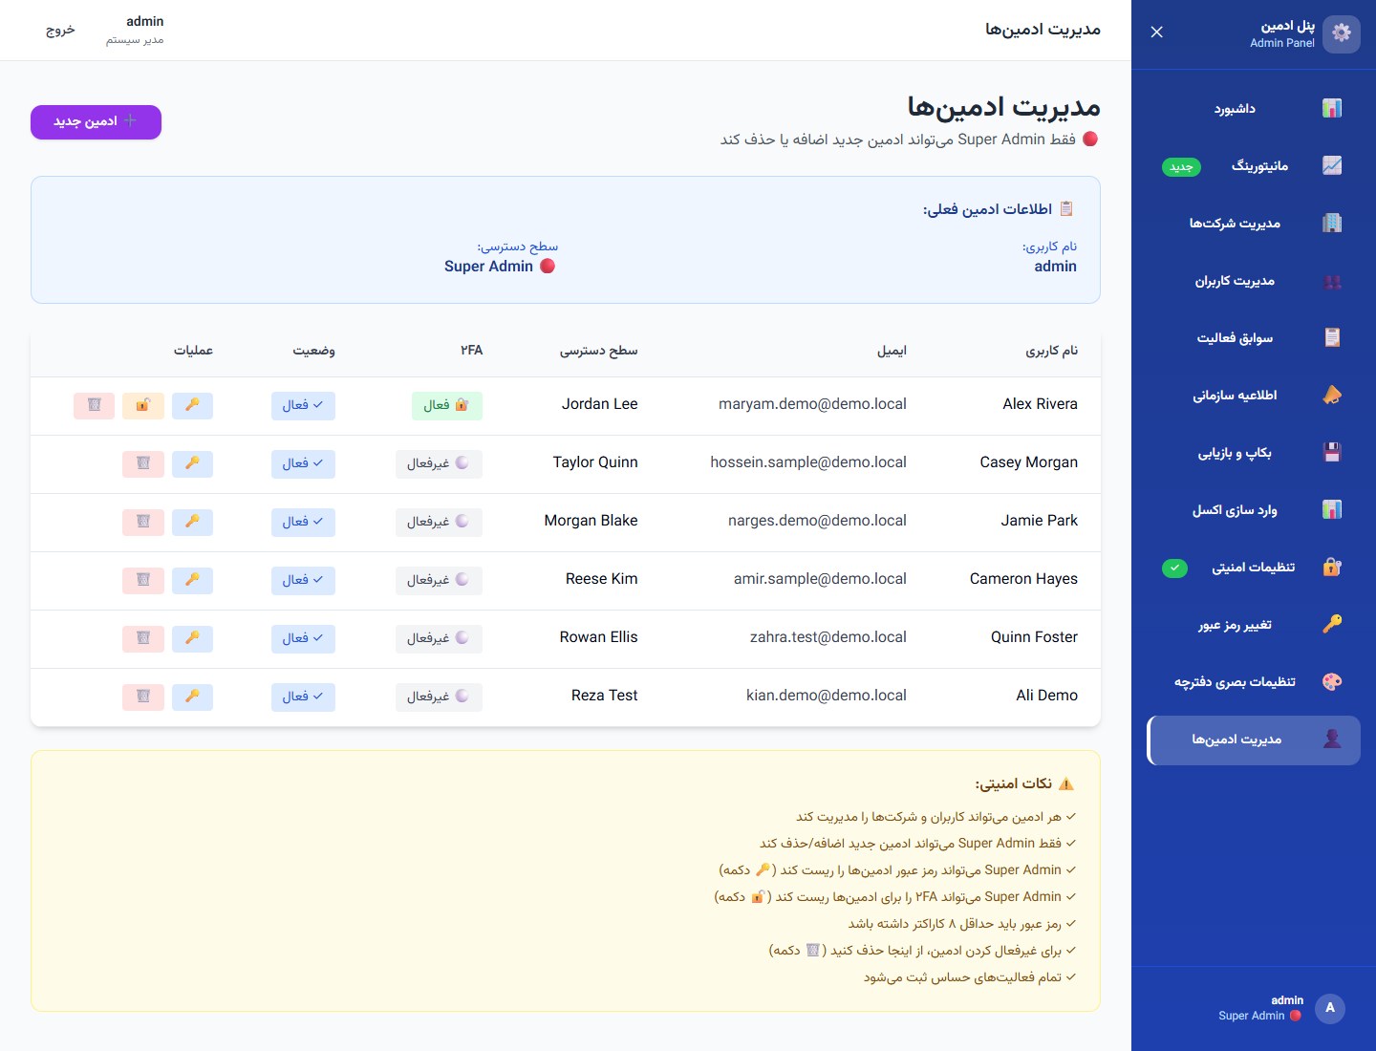This screenshot has height=1051, width=1376.
Task: Go to مدیریت شرکت‌ها sidebar item
Action: (1254, 224)
